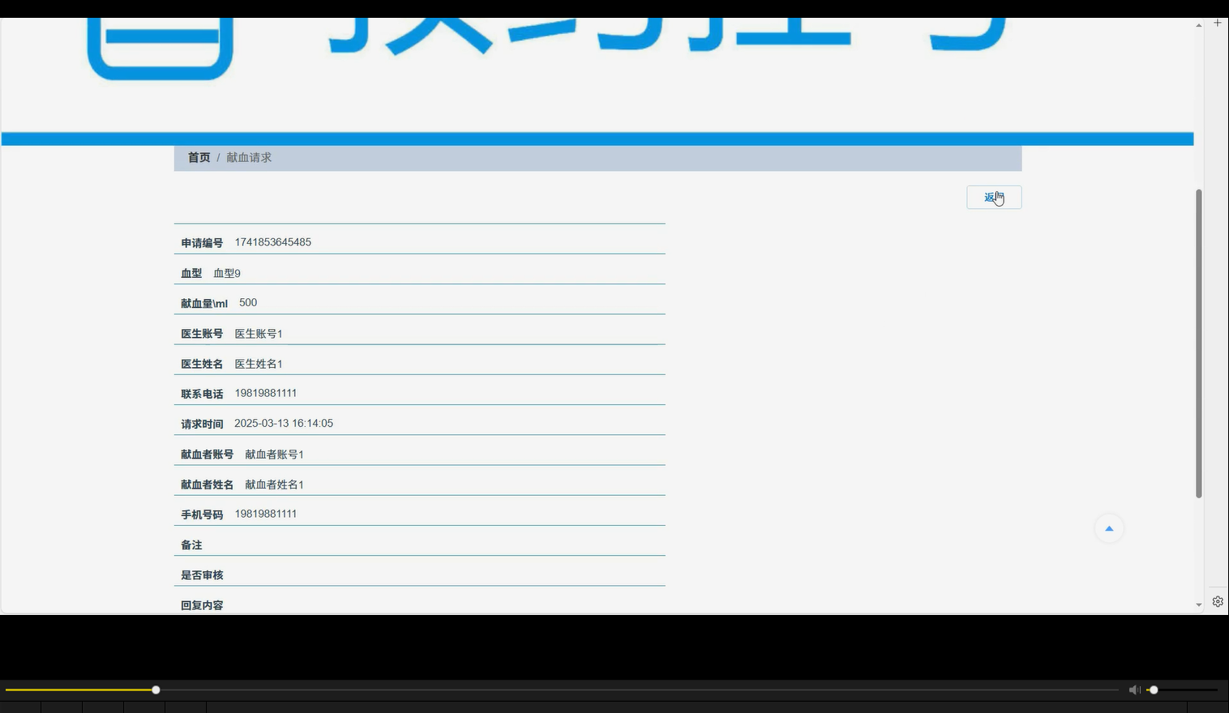
Task: Click the request time 2025-03-13 16:14:05
Action: pos(284,423)
